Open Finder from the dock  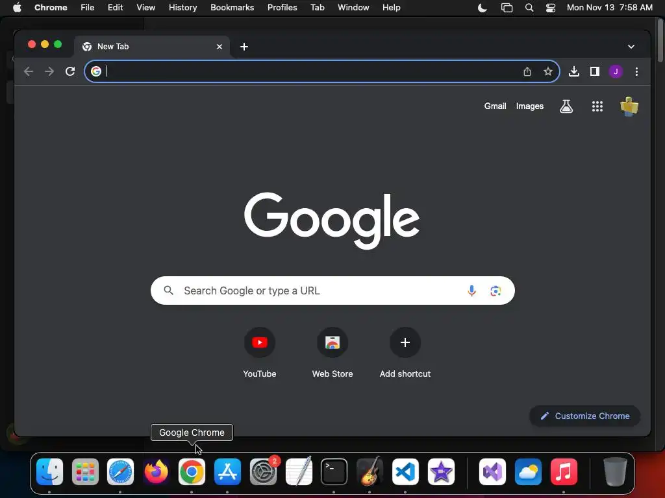[x=49, y=472]
